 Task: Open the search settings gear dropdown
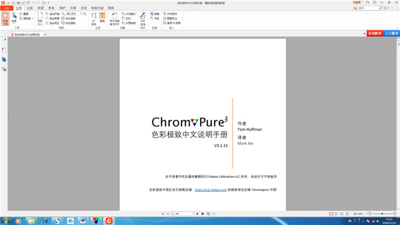pyautogui.click(x=386, y=8)
